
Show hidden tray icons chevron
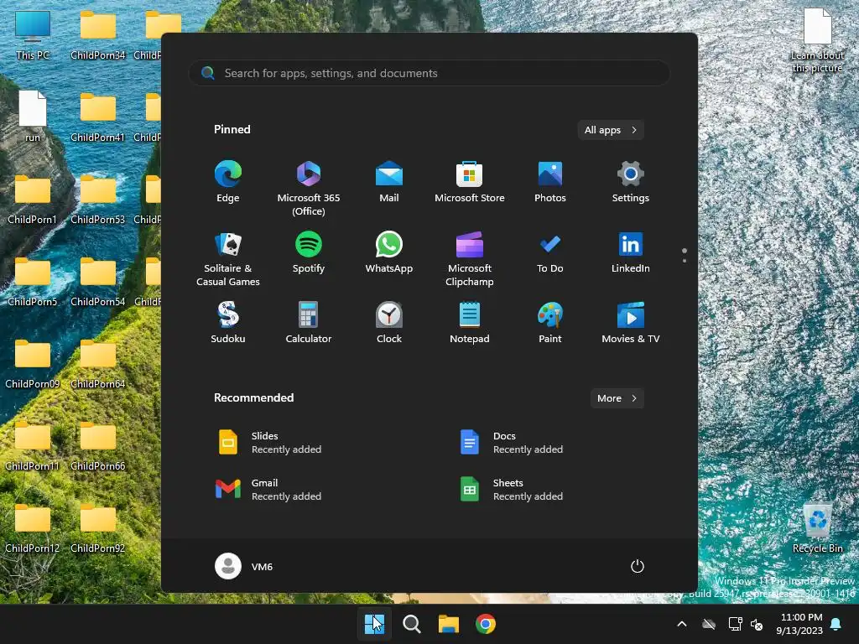[682, 624]
